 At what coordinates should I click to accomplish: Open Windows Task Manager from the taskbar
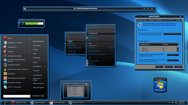(77, 103)
